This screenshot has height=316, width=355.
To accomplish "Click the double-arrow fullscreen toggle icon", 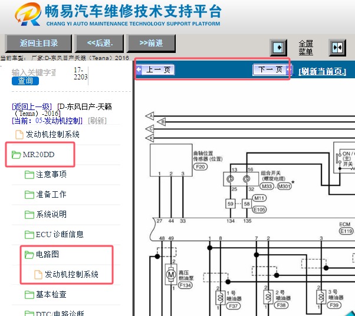I will tap(337, 48).
